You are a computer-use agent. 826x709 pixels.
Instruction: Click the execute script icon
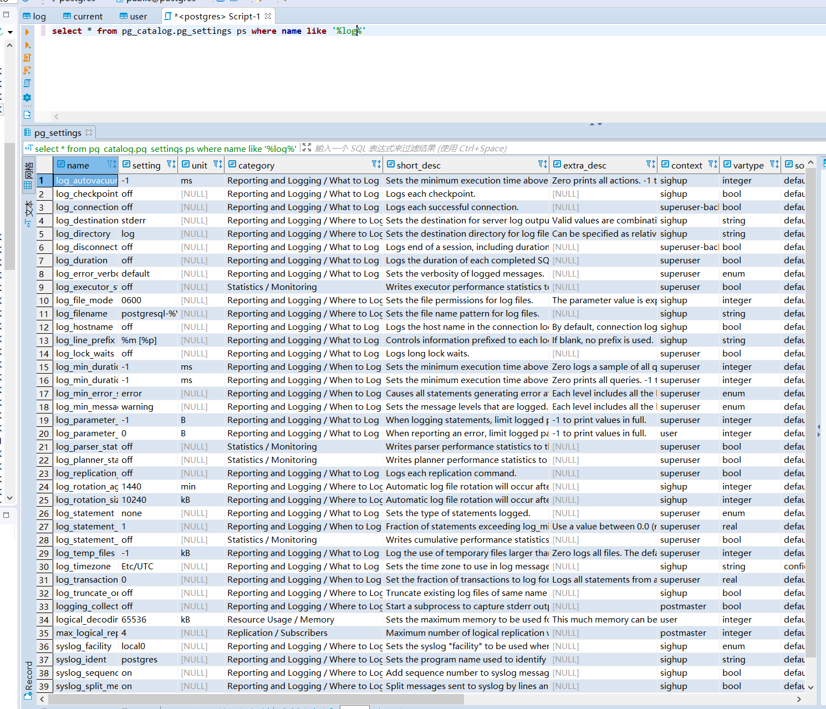[27, 58]
